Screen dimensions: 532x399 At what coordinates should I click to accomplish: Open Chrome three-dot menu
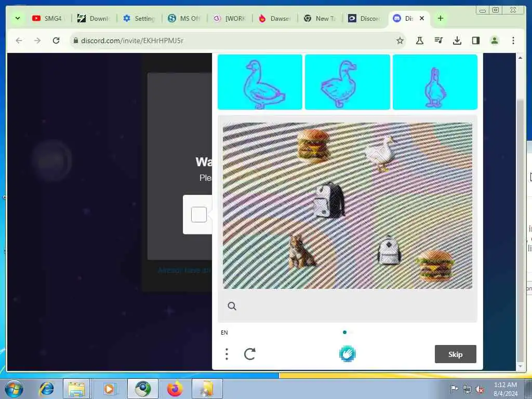click(513, 41)
